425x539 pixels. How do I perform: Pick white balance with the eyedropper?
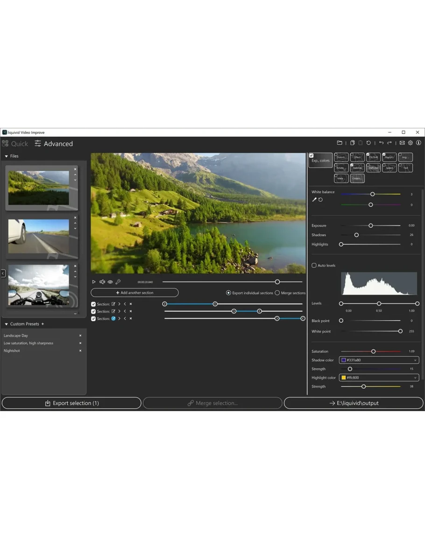314,200
